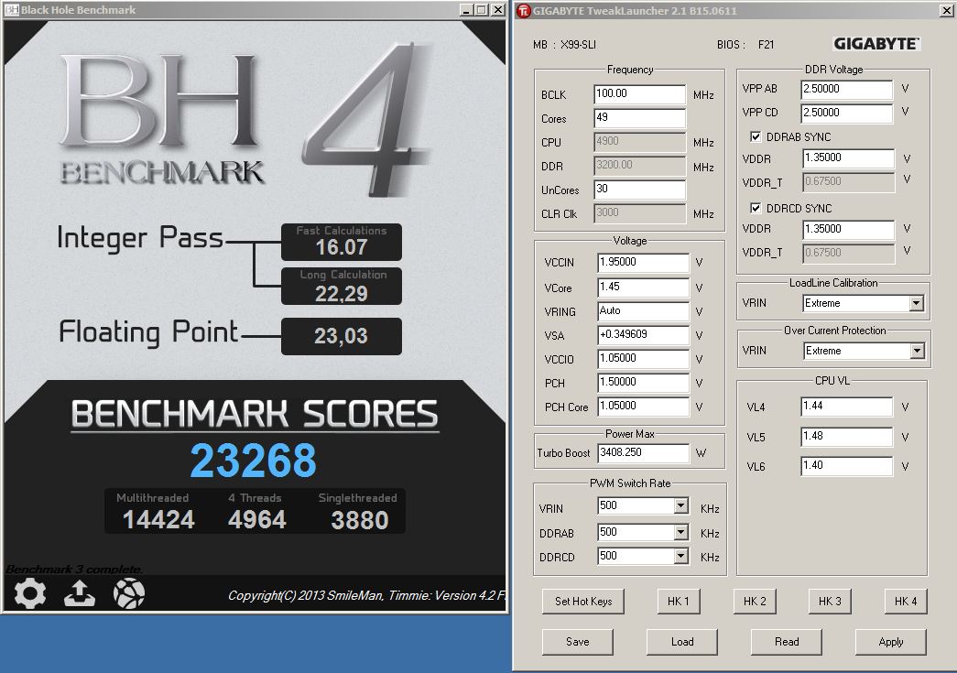Viewport: 957px width, 673px height.
Task: Click the VPP AB voltage field
Action: coord(846,89)
